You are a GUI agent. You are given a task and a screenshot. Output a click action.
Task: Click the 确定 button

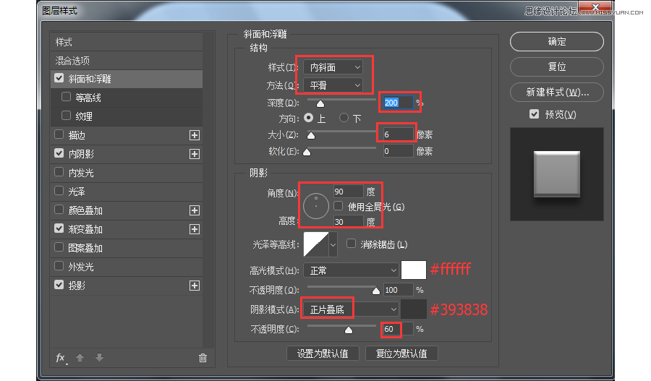pos(557,41)
